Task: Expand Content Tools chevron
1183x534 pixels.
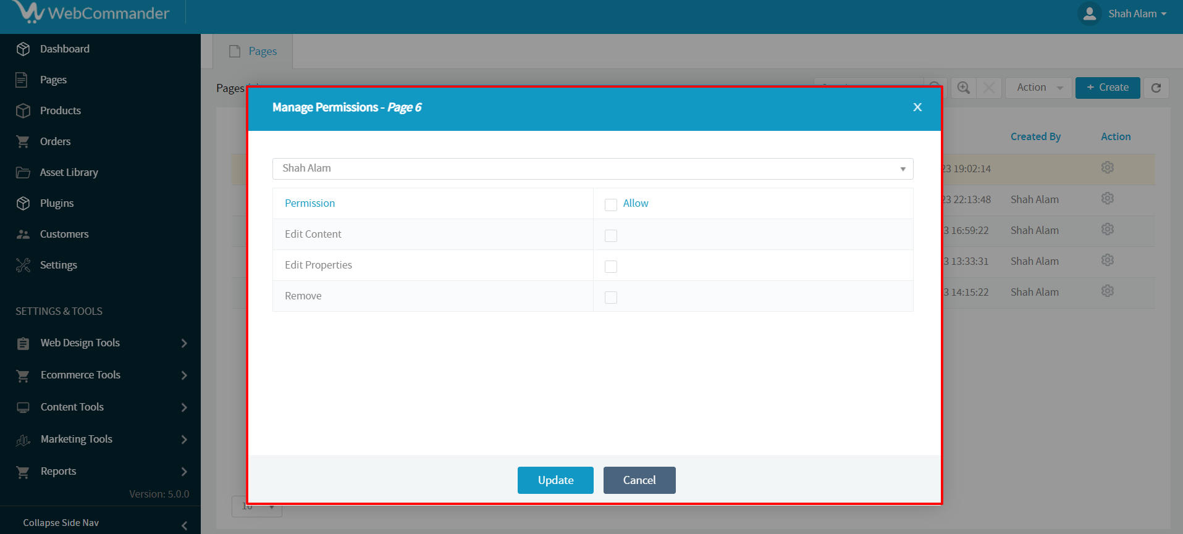Action: click(184, 407)
